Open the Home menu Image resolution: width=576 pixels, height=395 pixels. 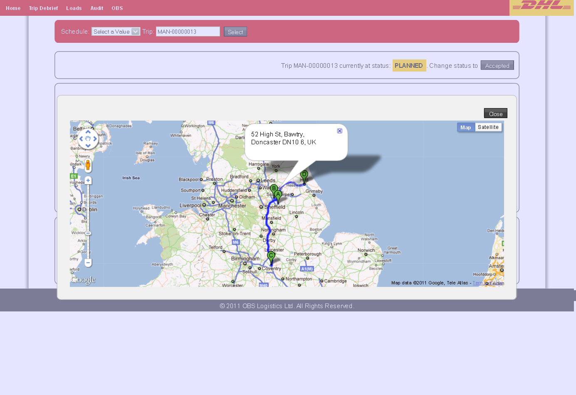13,8
